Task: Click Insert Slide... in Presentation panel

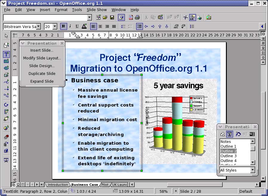Action: 42,50
